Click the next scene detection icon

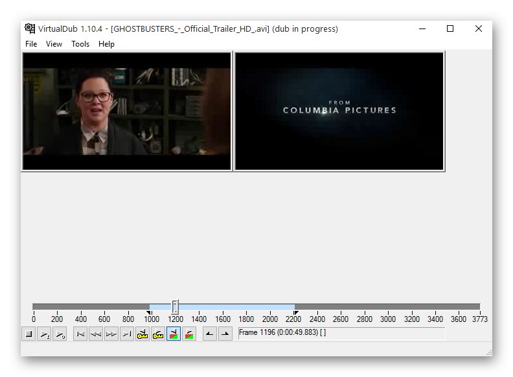coord(189,334)
